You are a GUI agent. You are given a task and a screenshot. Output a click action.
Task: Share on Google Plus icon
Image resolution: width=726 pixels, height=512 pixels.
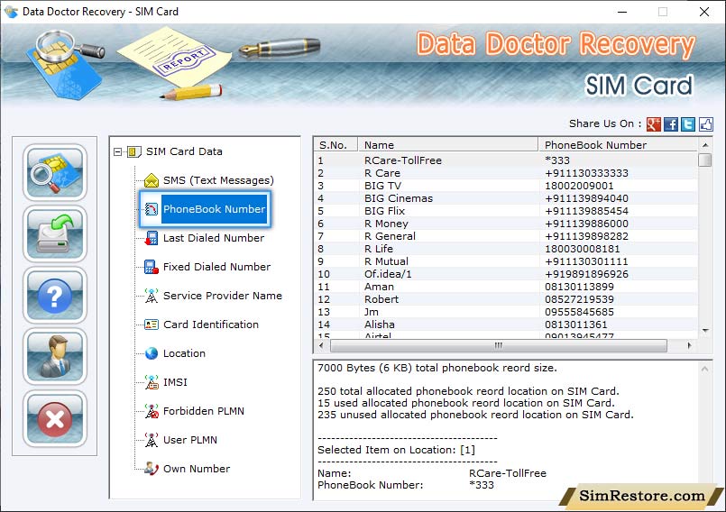(653, 124)
